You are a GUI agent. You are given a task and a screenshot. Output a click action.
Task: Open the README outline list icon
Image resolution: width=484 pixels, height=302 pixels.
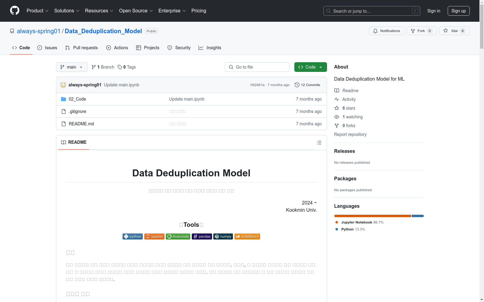[x=319, y=143]
